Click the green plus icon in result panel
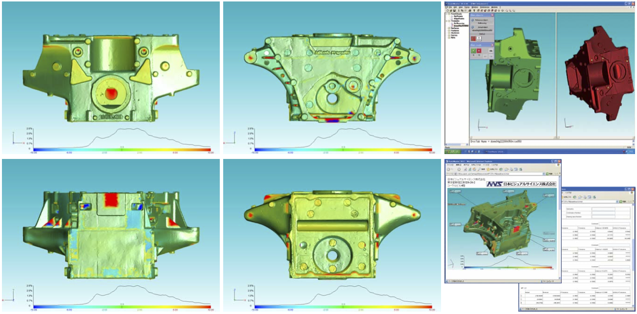Screen dimensions: 637x314 [474, 50]
